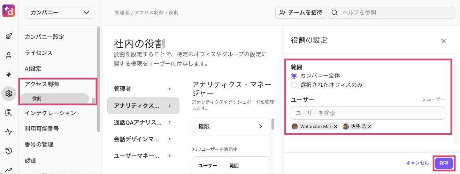Click the magnifier icon in help search

(x=335, y=13)
